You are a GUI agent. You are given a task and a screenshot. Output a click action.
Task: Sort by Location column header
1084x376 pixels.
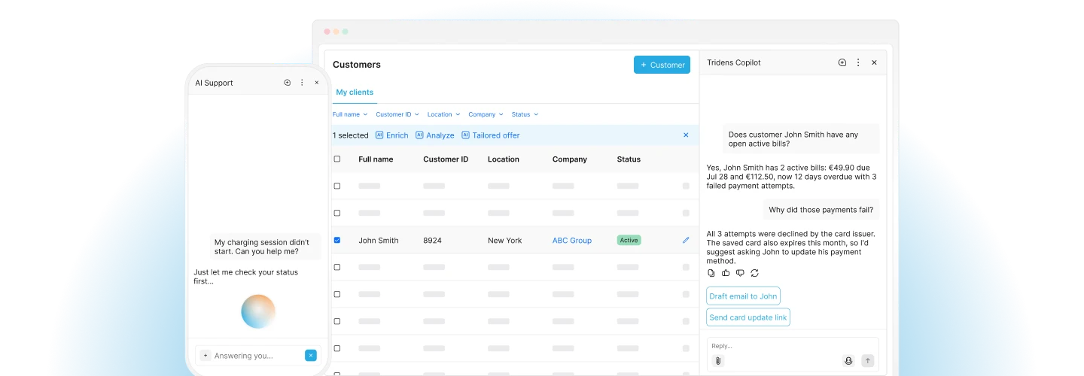pyautogui.click(x=504, y=159)
